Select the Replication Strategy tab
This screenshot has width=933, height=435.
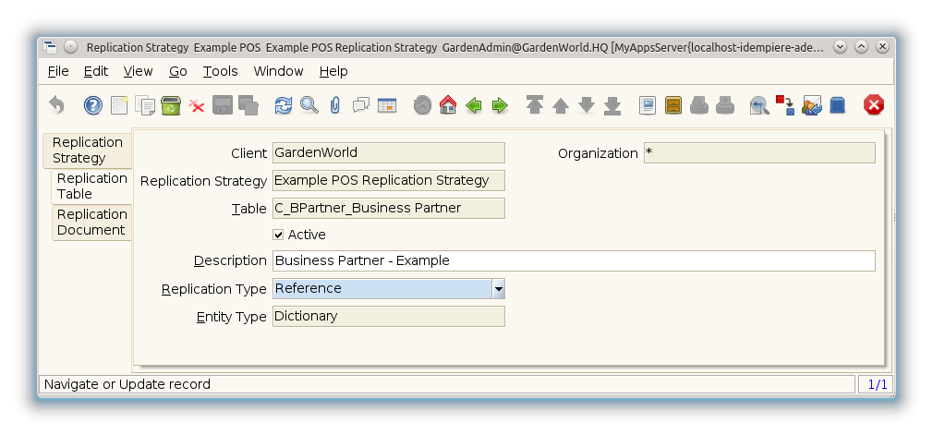pos(87,150)
